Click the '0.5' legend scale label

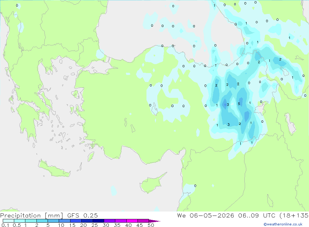pos(17,225)
